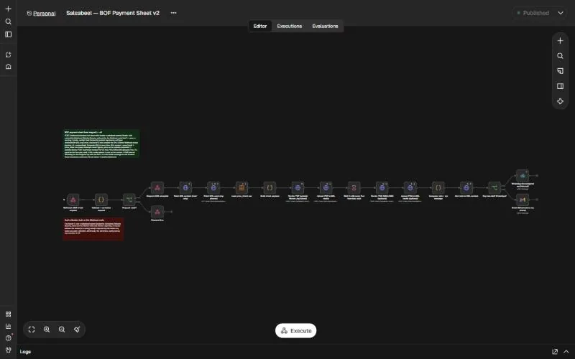Switch to the Evaluations tab

(325, 26)
